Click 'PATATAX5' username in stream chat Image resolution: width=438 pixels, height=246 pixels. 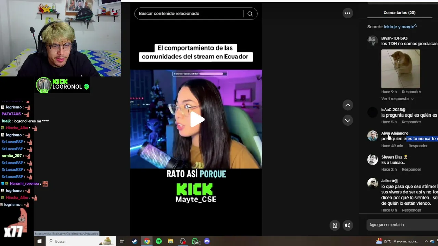click(x=12, y=114)
